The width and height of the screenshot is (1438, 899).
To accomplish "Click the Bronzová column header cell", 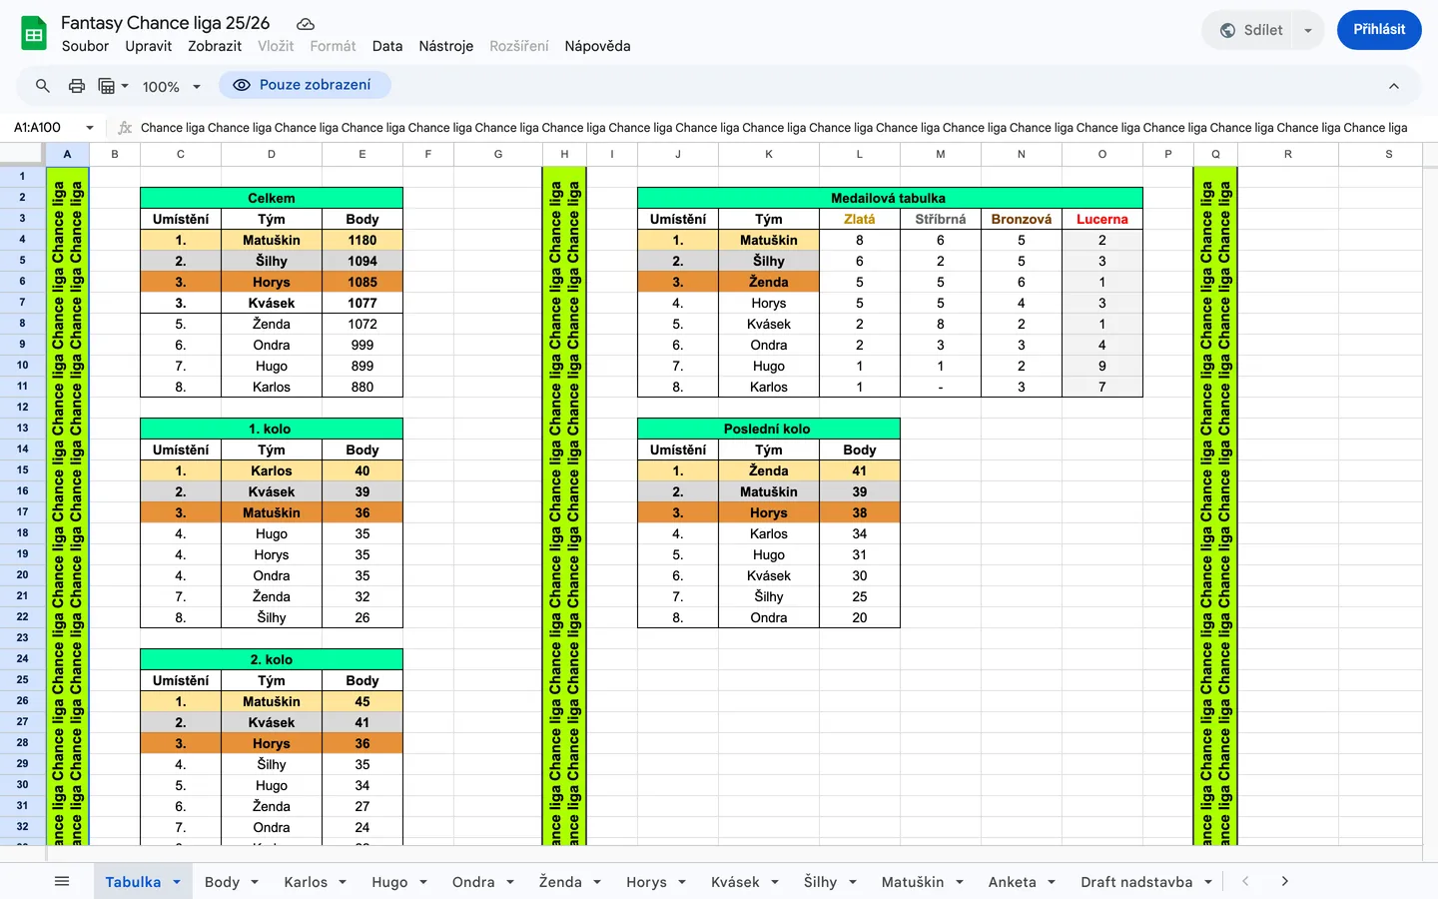I will [1022, 219].
